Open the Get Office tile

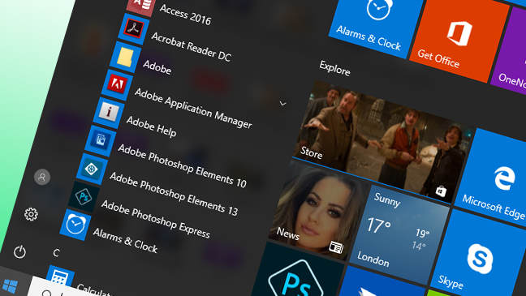click(x=459, y=39)
